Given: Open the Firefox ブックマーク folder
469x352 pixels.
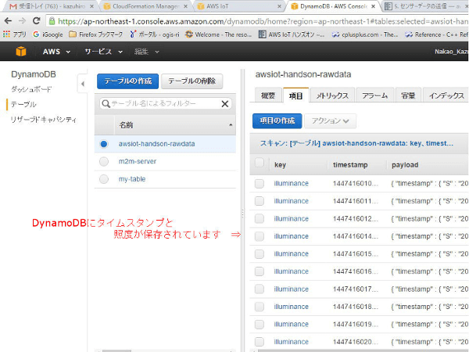Looking at the screenshot, I should (96, 34).
